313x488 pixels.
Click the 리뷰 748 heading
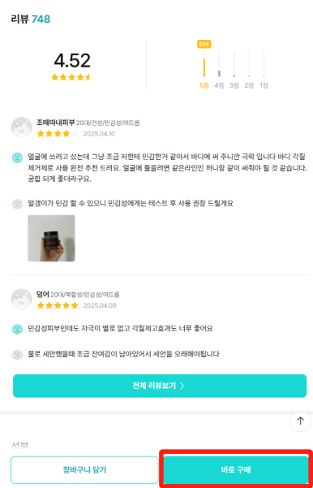pos(31,19)
